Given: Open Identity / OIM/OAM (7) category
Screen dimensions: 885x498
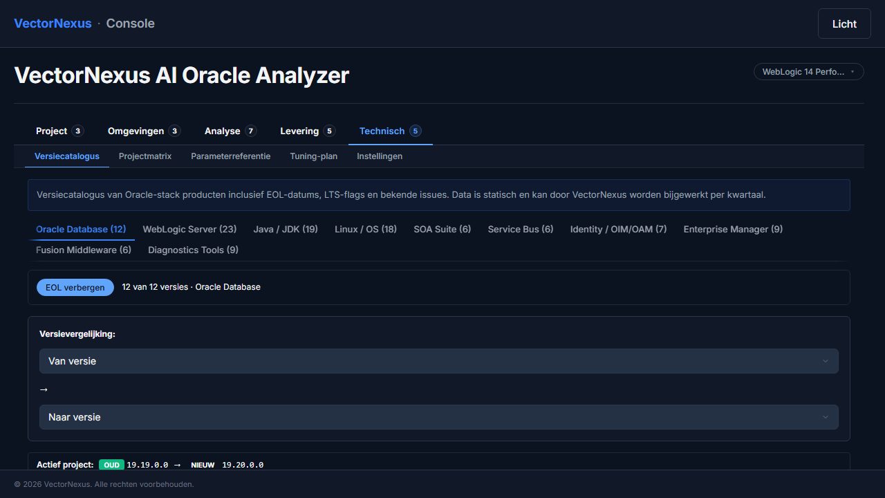Looking at the screenshot, I should point(619,229).
